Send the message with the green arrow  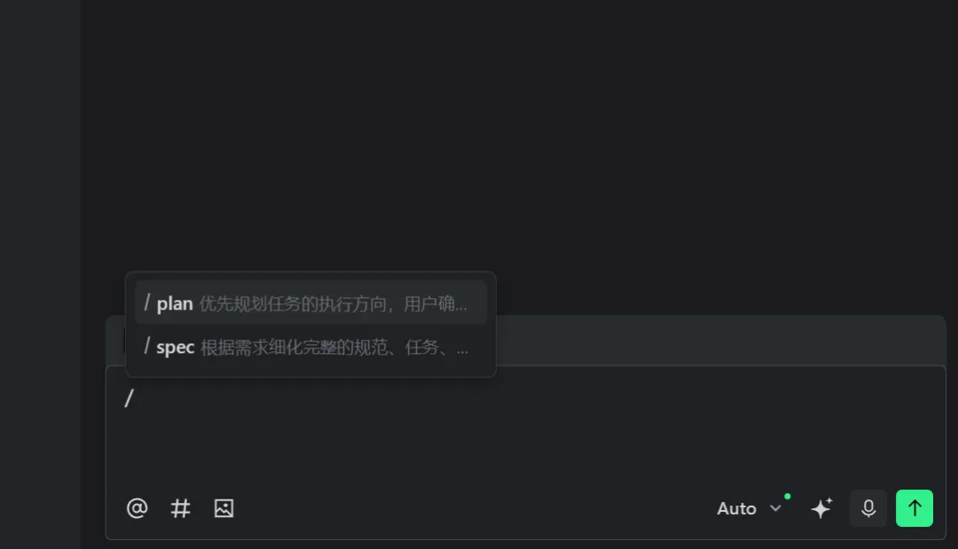coord(914,508)
